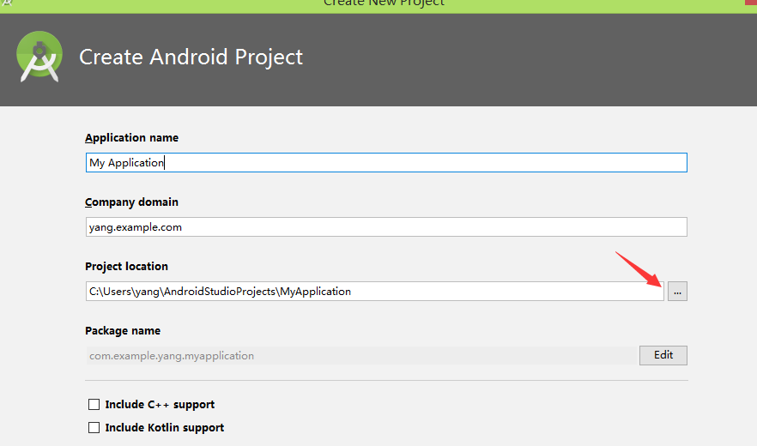
Task: Click the Application name input field
Action: tap(386, 163)
